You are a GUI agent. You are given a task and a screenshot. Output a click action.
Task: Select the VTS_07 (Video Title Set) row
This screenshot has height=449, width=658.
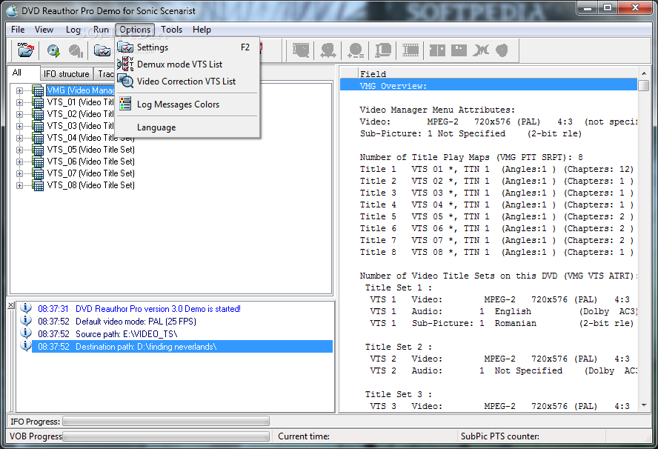(90, 173)
